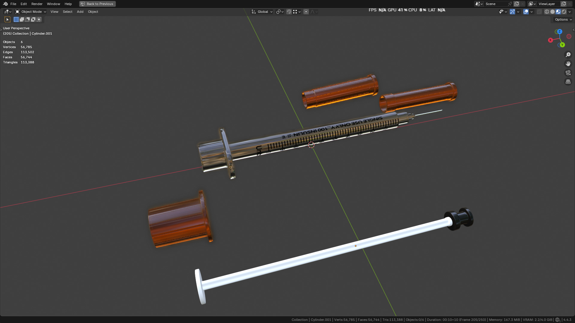This screenshot has height=323, width=575.
Task: Open the proportional editing falloff dropdown
Action: (314, 12)
